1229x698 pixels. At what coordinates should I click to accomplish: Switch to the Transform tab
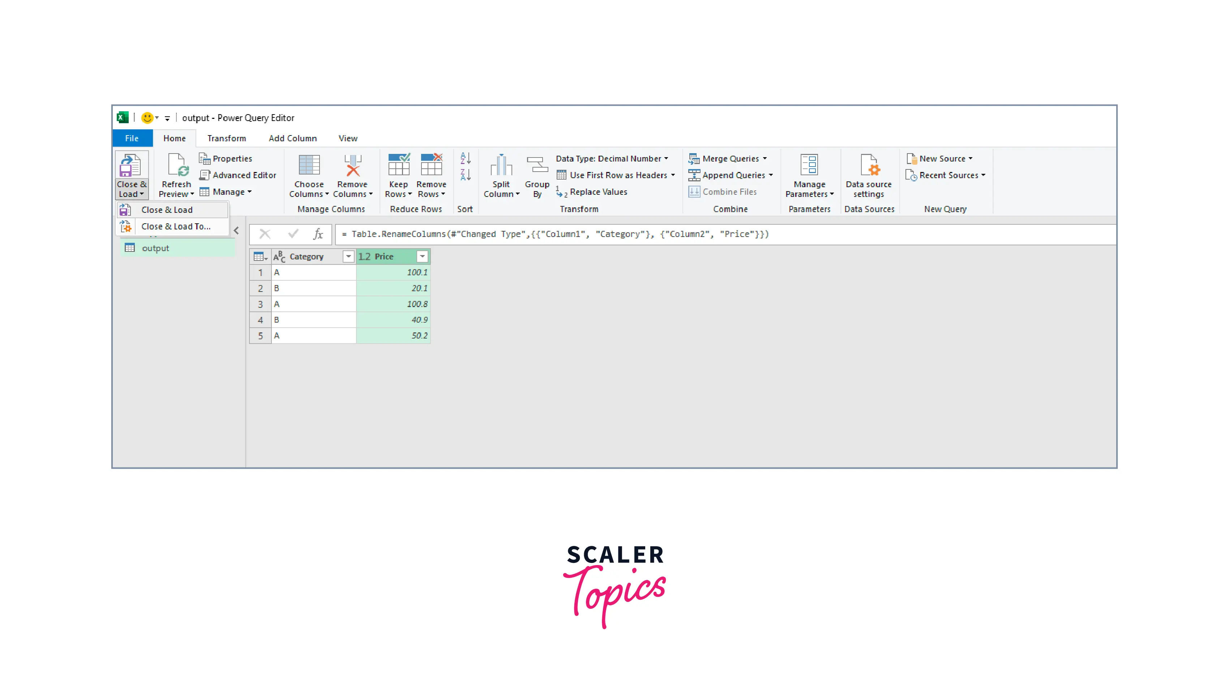click(x=226, y=138)
